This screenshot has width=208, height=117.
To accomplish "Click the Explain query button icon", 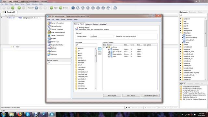I will tap(51, 8).
